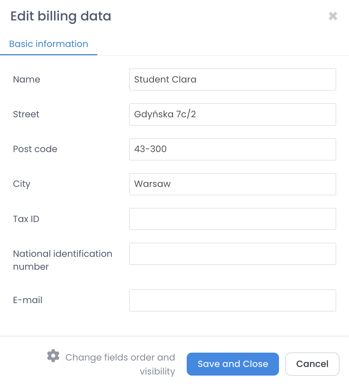Focus the empty Tax ID field
Screen dimensions: 349x391
click(x=232, y=219)
